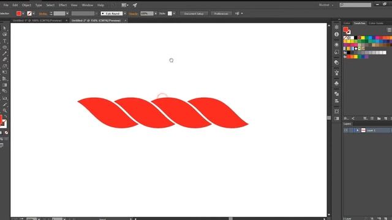This screenshot has height=220, width=392.
Task: Open the info circle panel in dock
Action: (x=336, y=34)
